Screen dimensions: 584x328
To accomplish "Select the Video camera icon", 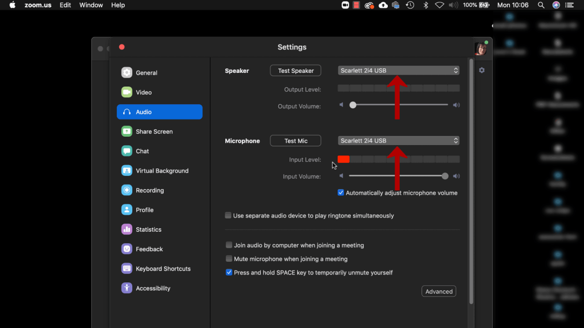I will pyautogui.click(x=127, y=92).
